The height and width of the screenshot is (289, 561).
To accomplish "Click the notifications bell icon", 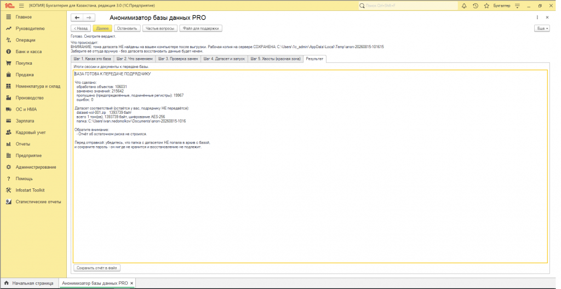I will pos(465,5).
